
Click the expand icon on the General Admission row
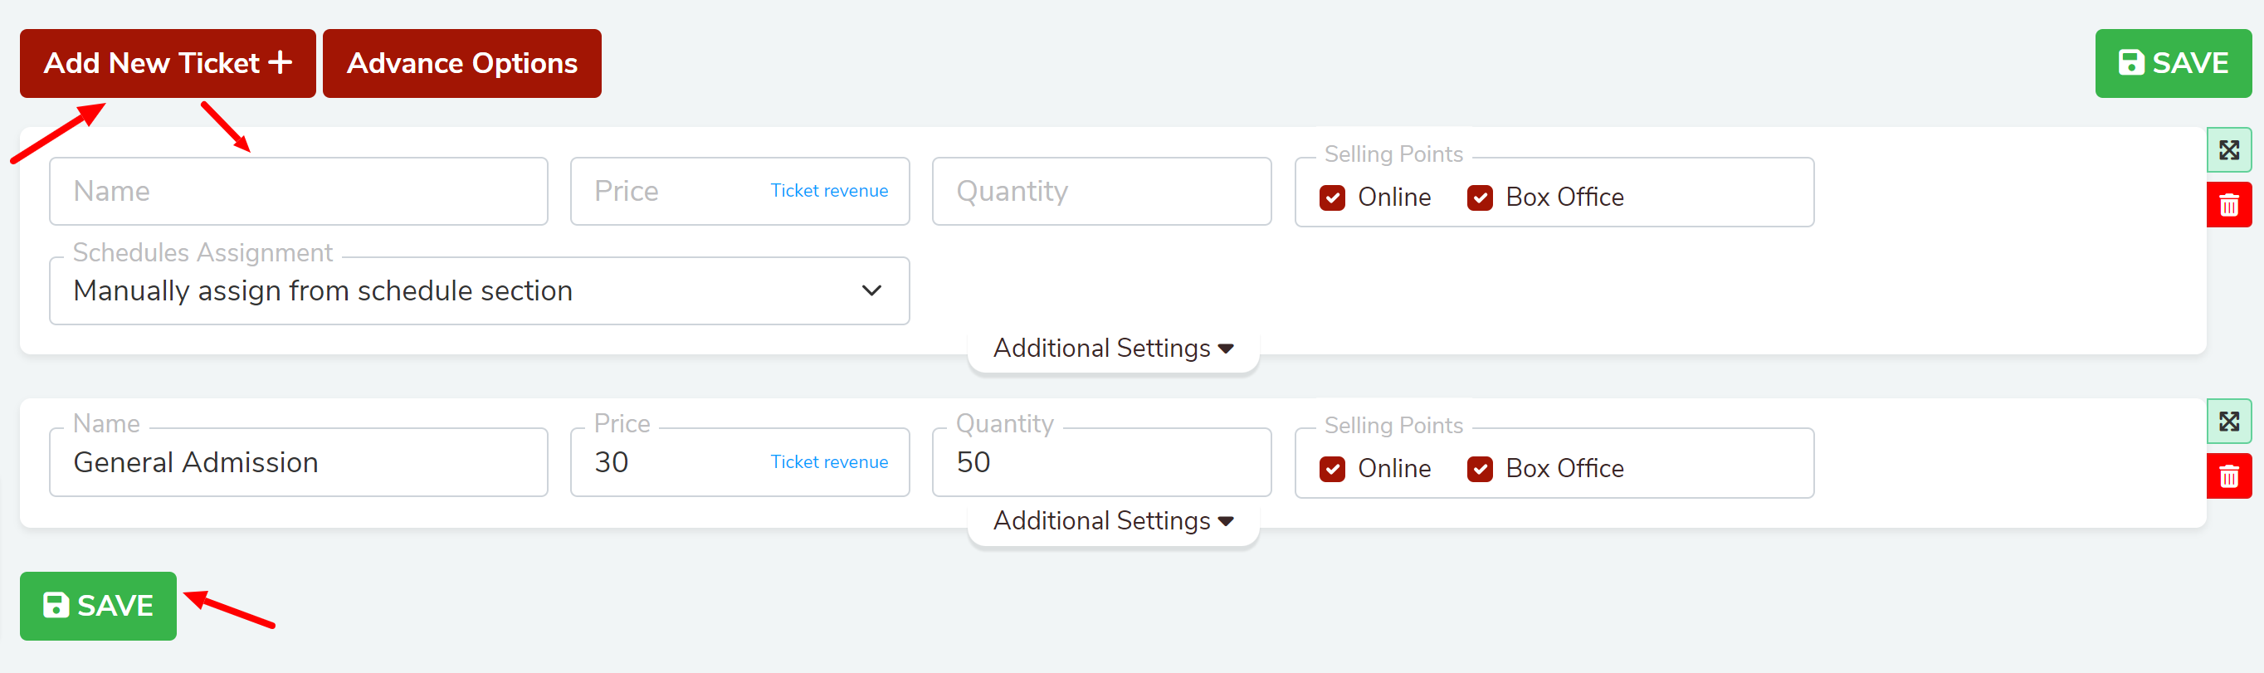(2228, 422)
